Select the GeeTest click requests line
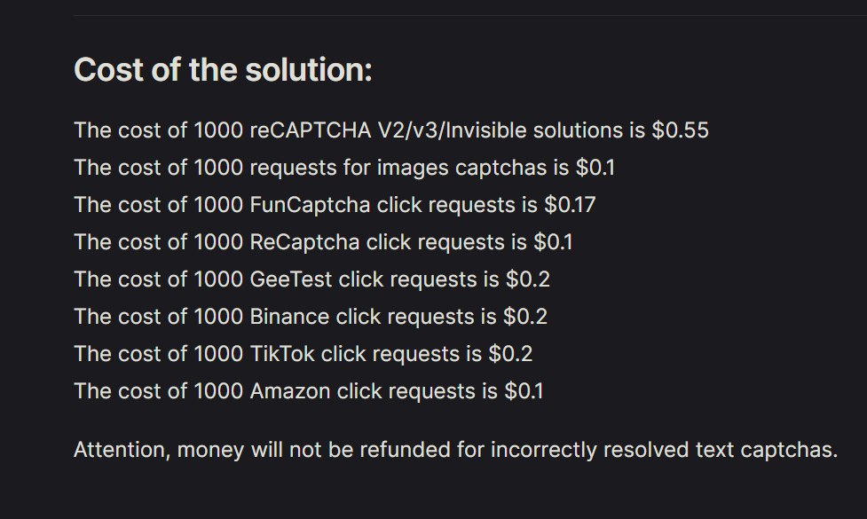 tap(311, 279)
